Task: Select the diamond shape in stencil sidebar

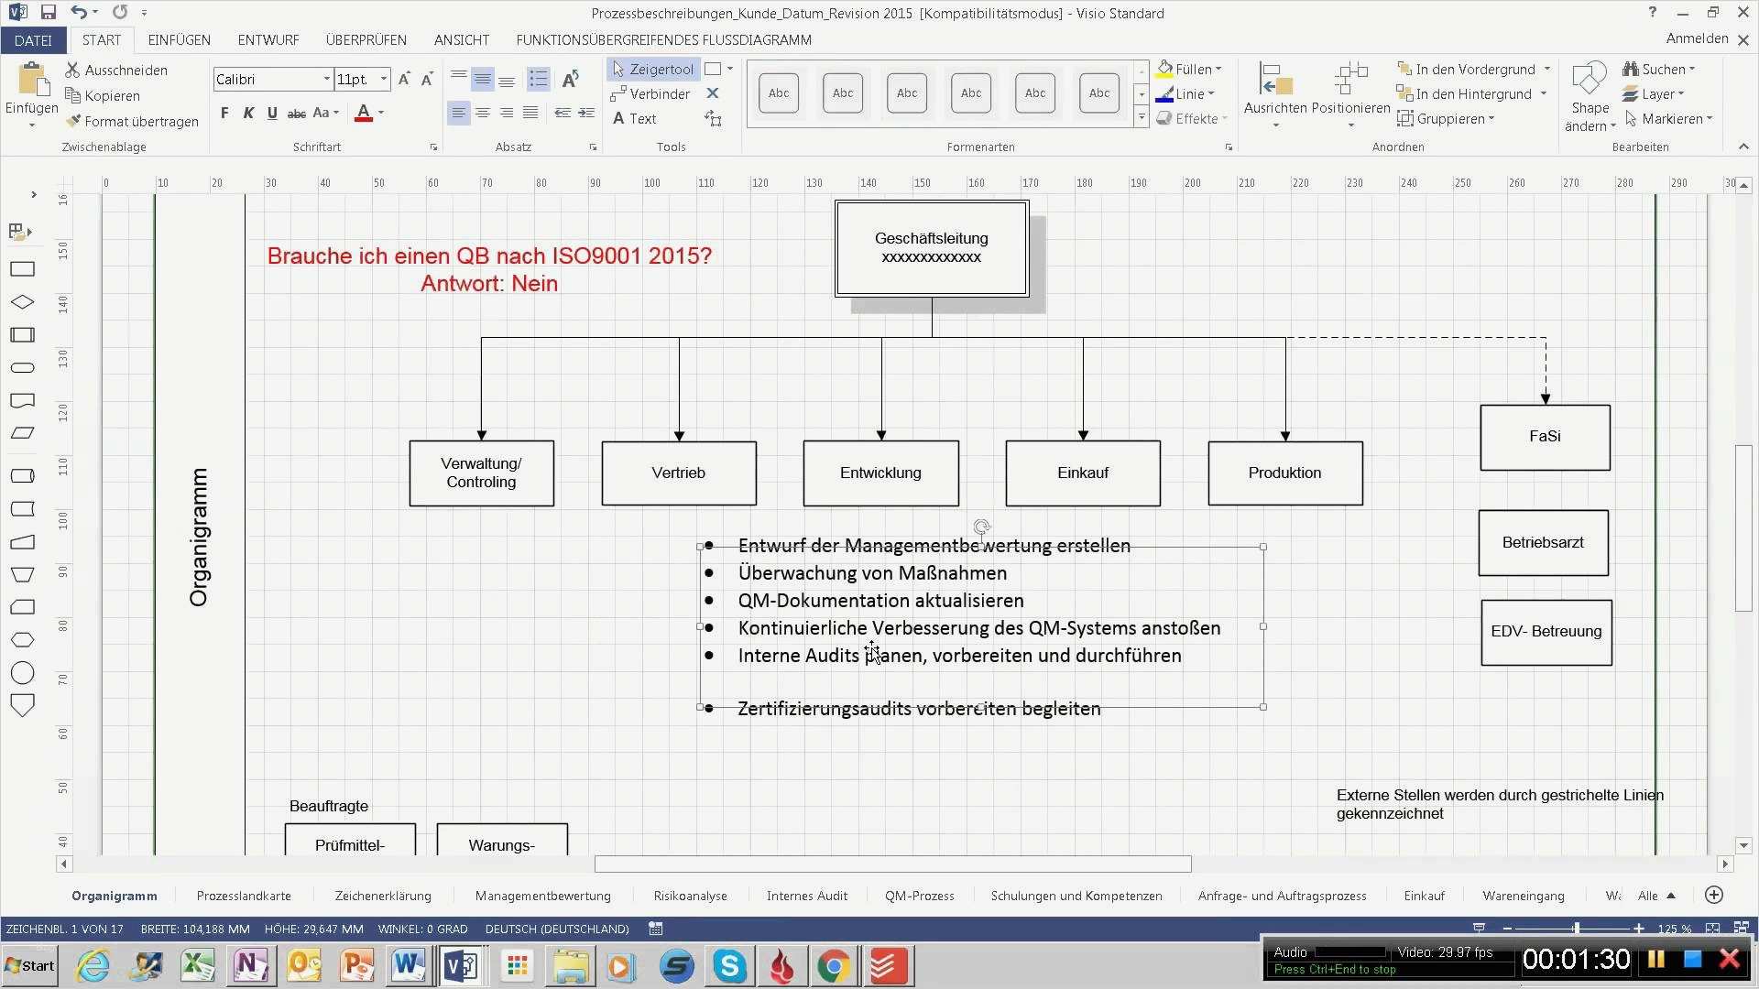Action: click(22, 302)
